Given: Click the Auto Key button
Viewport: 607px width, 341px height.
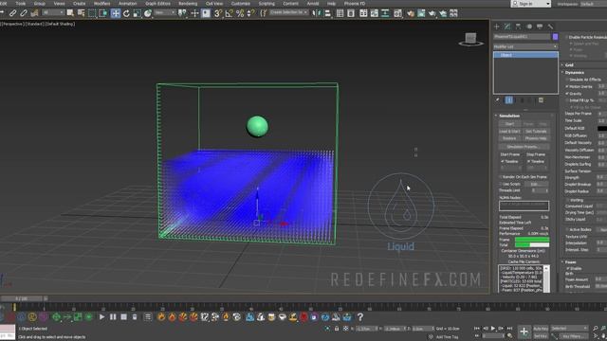Looking at the screenshot, I should (541, 329).
